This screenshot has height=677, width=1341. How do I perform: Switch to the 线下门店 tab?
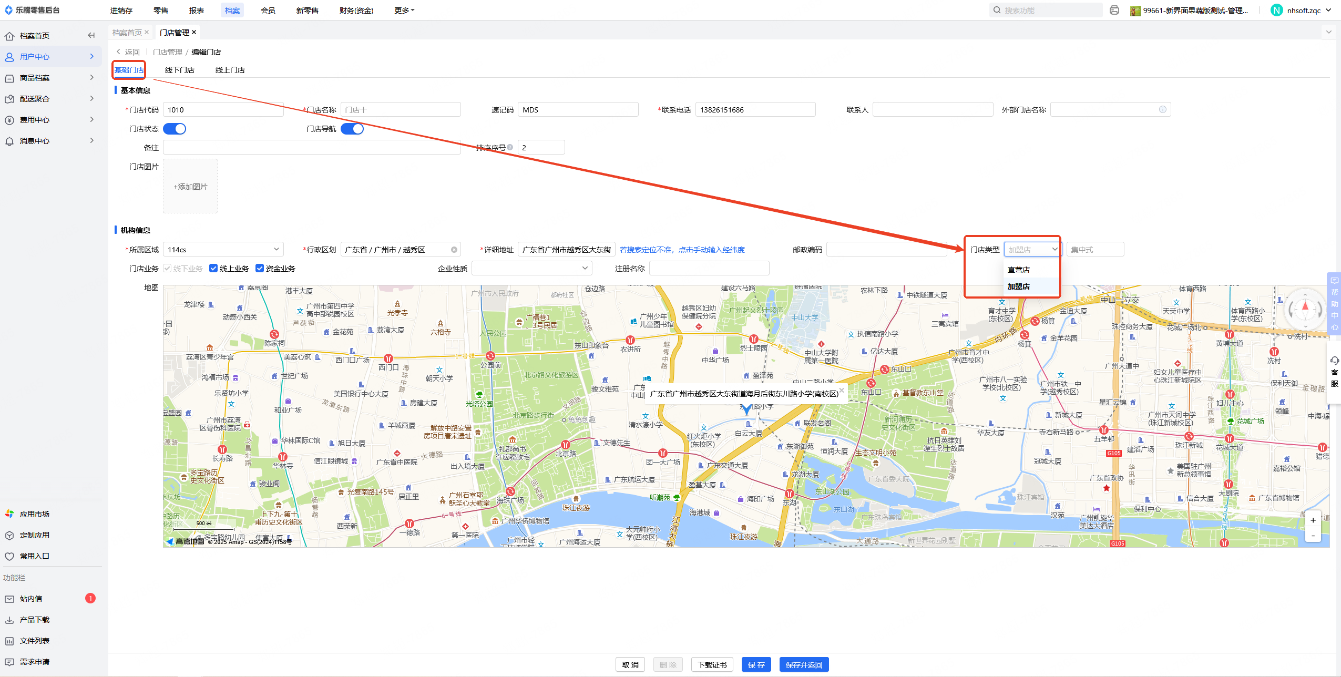[179, 70]
